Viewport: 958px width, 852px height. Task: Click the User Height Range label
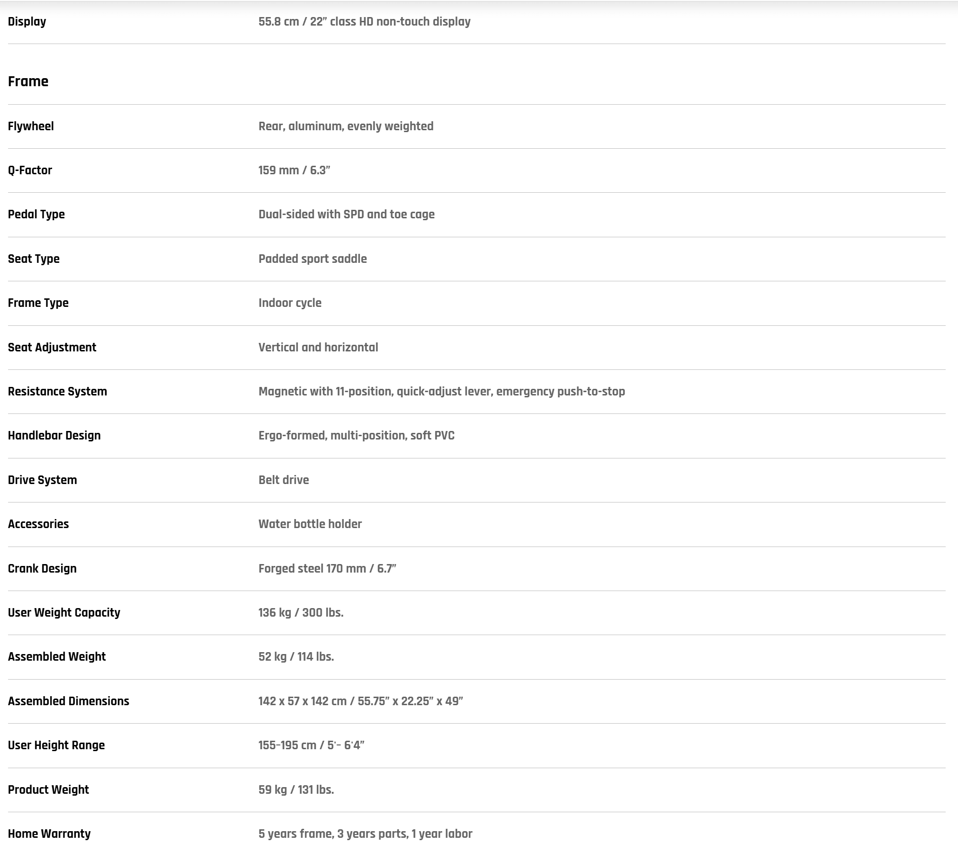coord(56,745)
